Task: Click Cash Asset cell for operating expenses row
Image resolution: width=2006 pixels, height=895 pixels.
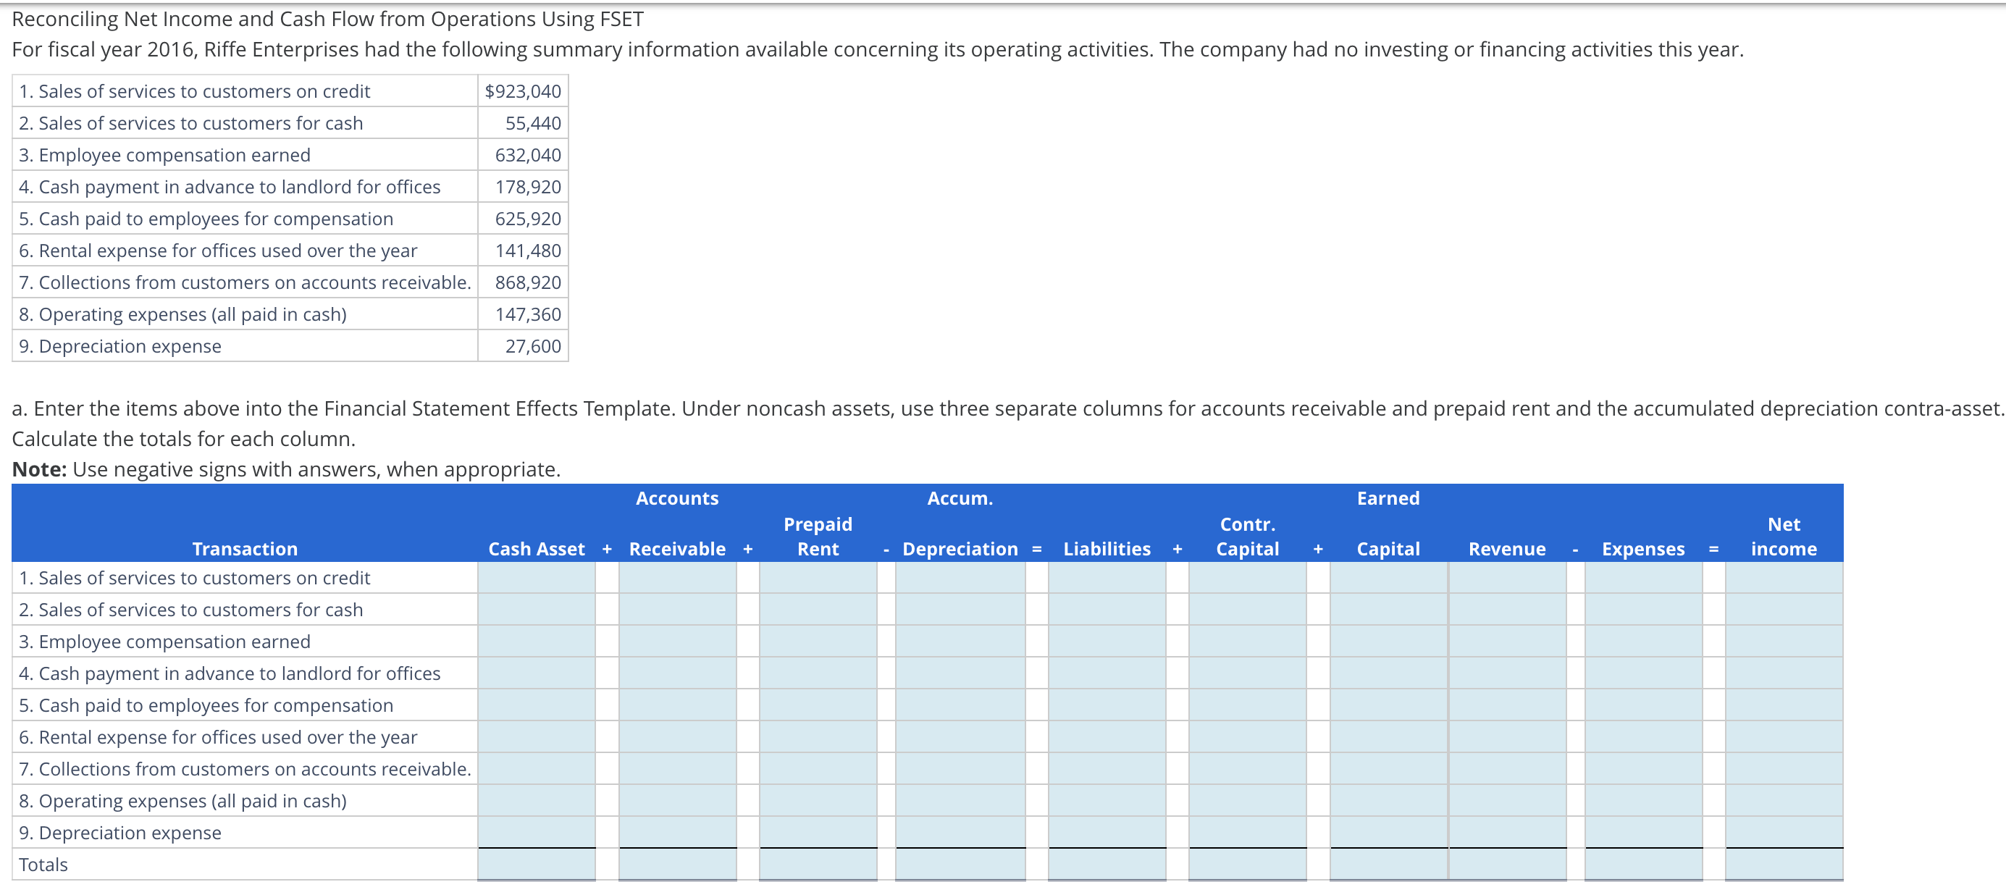Action: click(536, 802)
